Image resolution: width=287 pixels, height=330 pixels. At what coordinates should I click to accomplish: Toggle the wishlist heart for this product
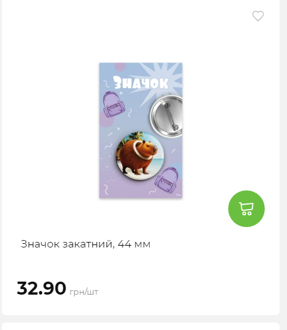coord(258,16)
